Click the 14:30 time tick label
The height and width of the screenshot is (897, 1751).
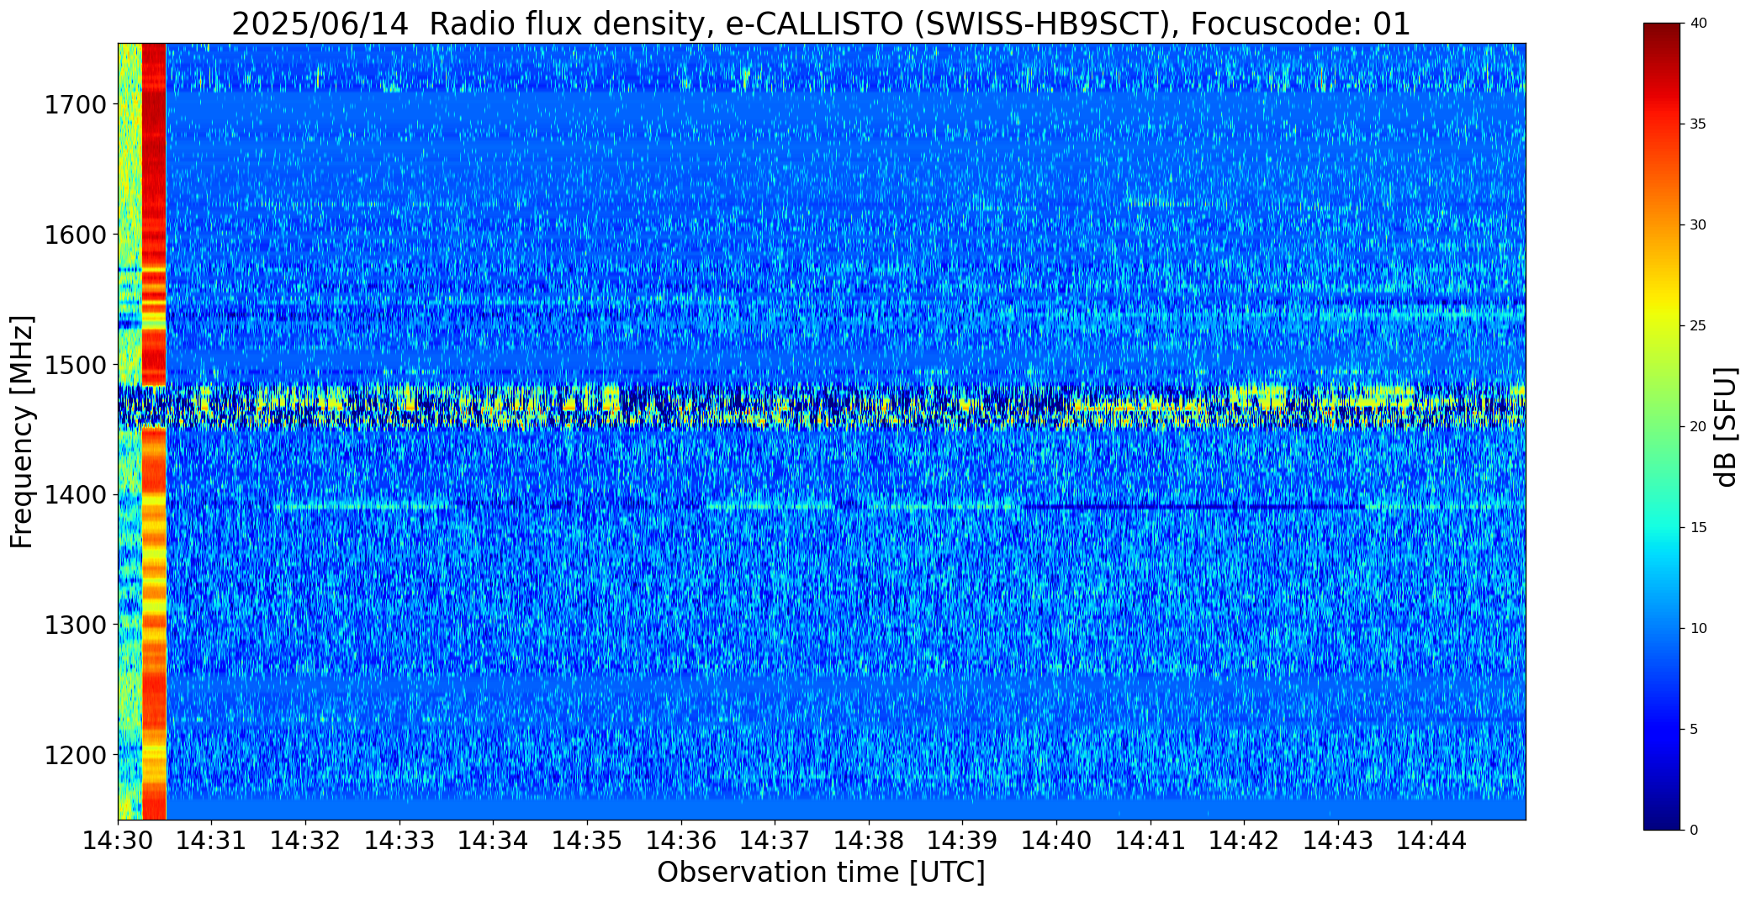(x=118, y=840)
